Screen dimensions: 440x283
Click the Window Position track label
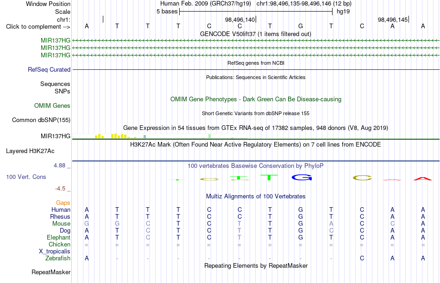coord(48,4)
